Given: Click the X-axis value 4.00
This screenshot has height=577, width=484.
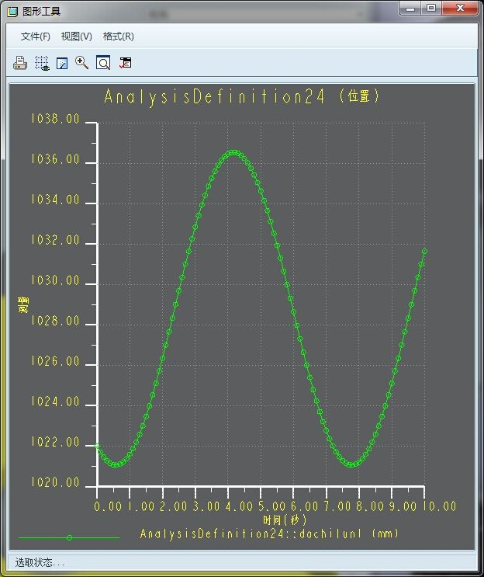Looking at the screenshot, I should (239, 506).
